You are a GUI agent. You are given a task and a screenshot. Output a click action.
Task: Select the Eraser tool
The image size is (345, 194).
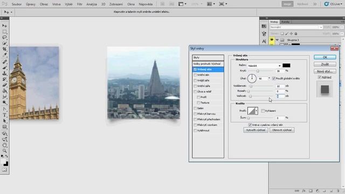4,85
